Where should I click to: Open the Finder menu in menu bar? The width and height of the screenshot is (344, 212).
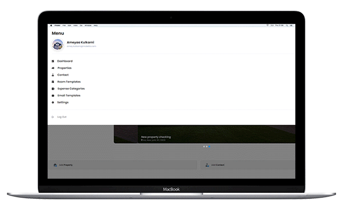[58, 25]
